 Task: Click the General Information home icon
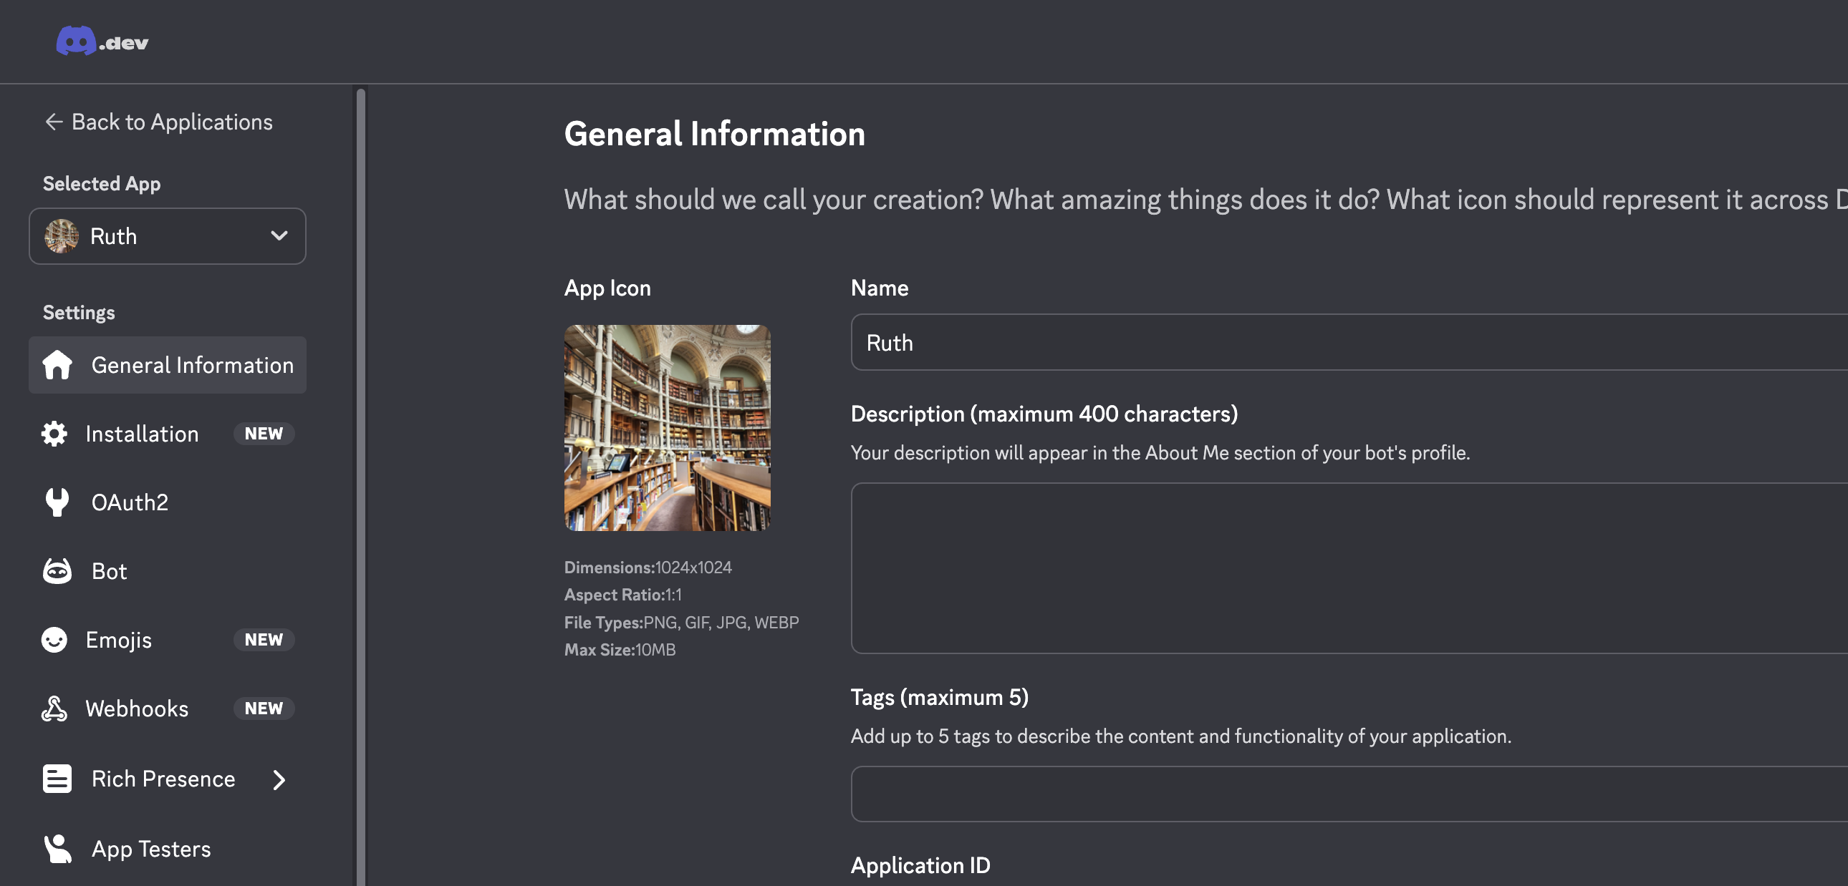(57, 365)
